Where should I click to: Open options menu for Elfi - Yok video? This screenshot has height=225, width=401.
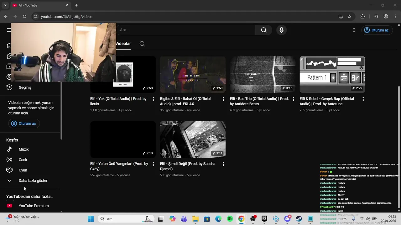tap(154, 99)
